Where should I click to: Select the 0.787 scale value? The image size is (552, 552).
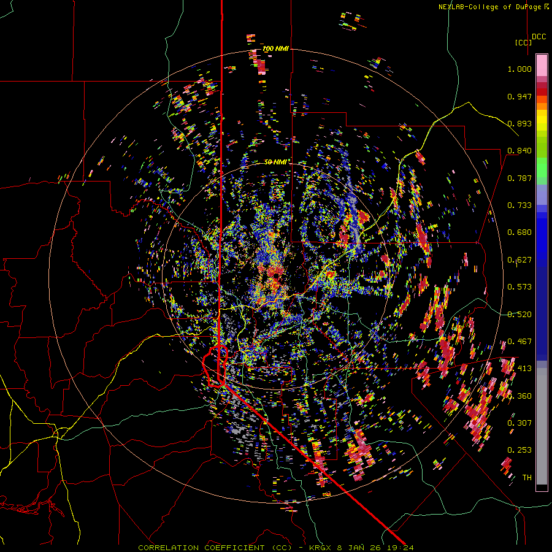pos(519,178)
